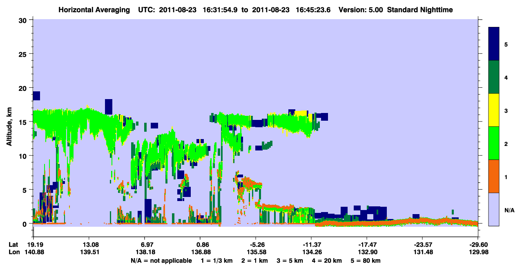Image resolution: width=531 pixels, height=272 pixels.
Task: Click the lavender N/A colorbar segment
Action: (x=494, y=209)
